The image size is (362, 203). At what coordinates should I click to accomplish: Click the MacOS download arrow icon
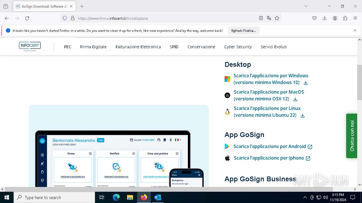[295, 99]
